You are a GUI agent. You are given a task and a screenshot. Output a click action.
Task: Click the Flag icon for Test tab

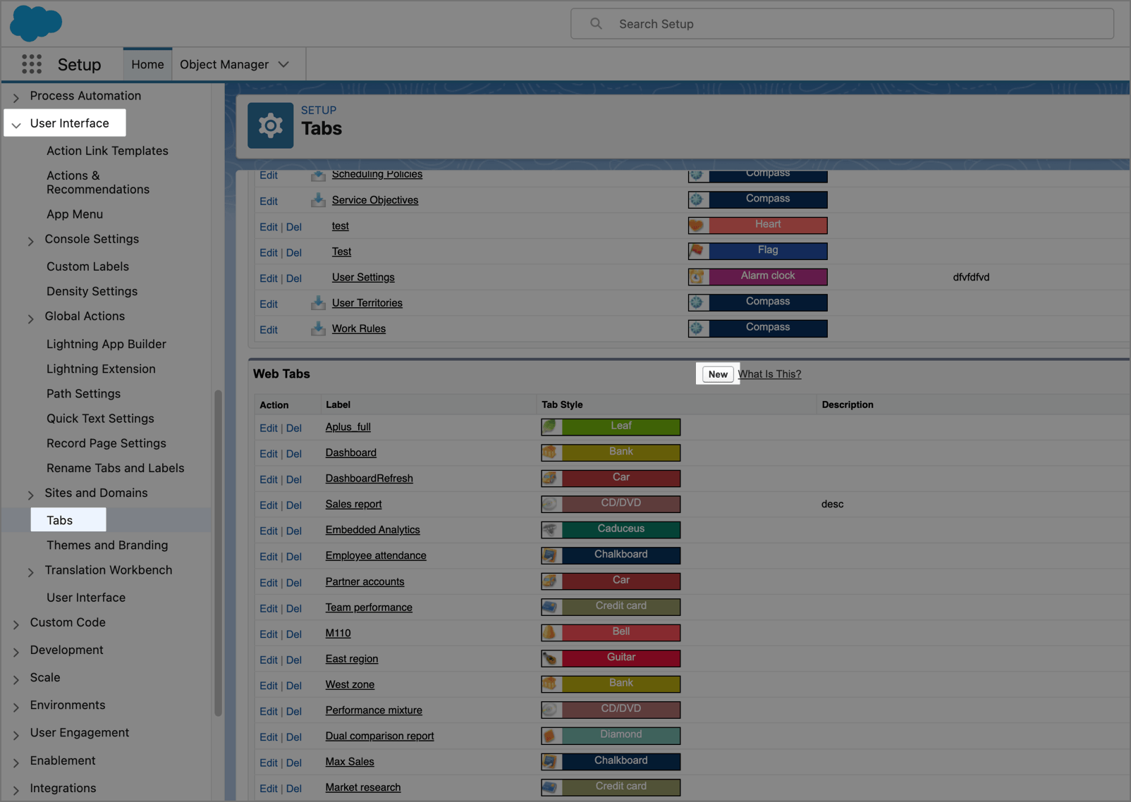click(x=697, y=251)
